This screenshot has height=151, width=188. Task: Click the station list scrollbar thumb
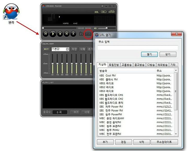[176, 91]
